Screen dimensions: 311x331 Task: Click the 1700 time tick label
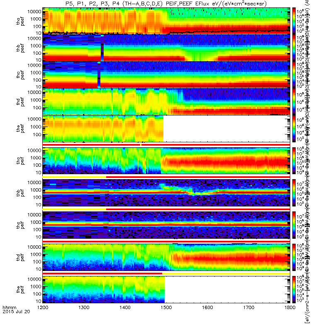pyautogui.click(x=248, y=307)
